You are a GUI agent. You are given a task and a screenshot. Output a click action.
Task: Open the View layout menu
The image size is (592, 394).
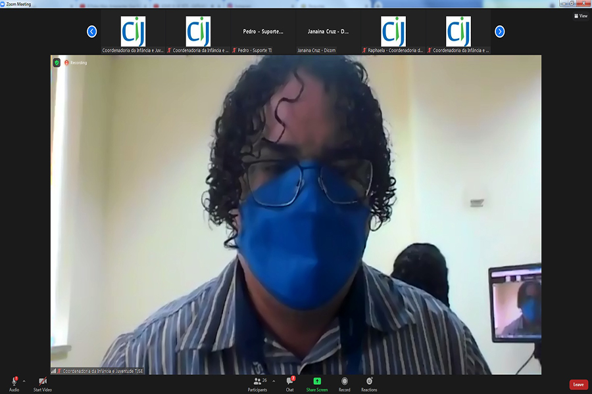pyautogui.click(x=580, y=16)
